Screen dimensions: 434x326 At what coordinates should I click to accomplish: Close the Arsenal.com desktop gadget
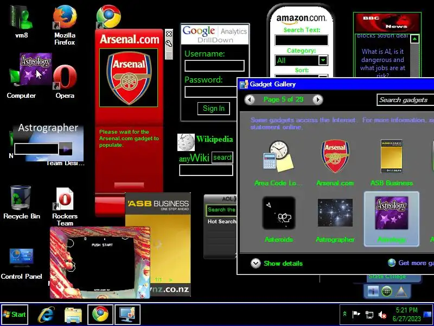[169, 34]
